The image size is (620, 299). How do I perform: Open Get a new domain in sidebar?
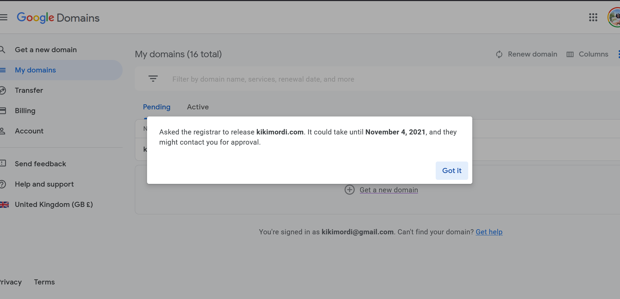(x=46, y=50)
